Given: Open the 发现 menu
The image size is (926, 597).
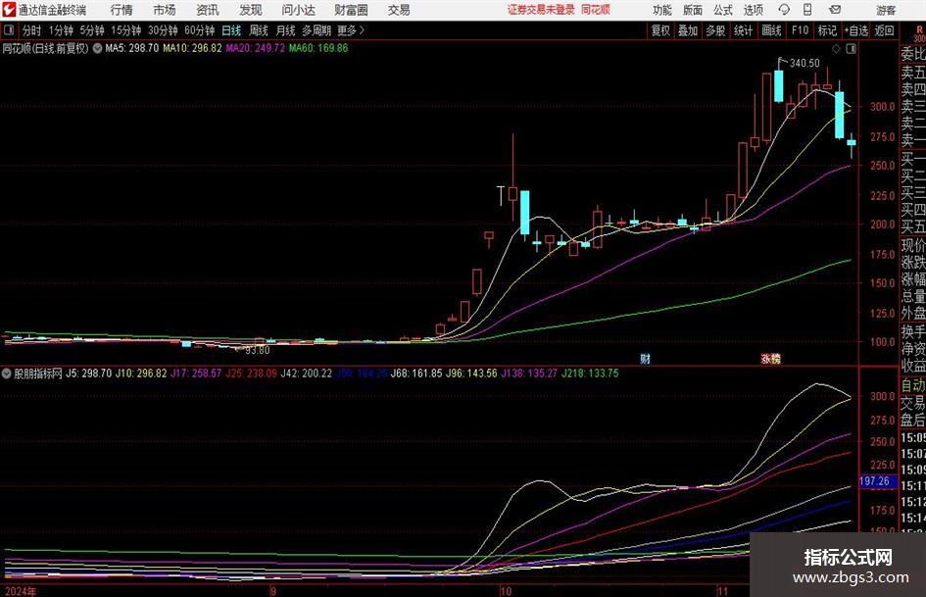Looking at the screenshot, I should 251,10.
